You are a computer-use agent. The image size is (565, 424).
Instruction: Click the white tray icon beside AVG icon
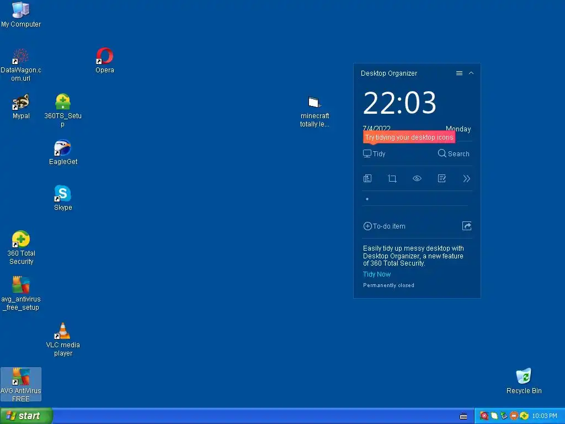[x=494, y=416]
